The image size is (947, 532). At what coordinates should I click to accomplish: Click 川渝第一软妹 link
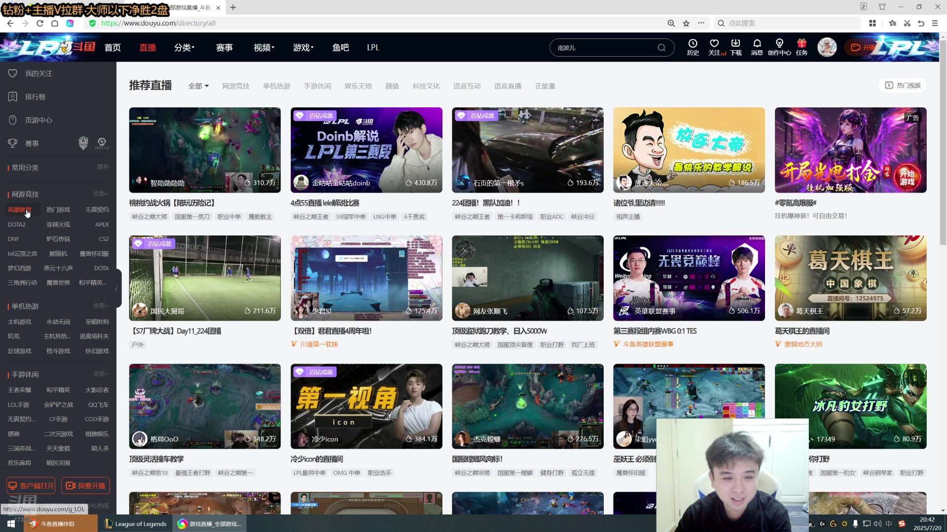(319, 344)
